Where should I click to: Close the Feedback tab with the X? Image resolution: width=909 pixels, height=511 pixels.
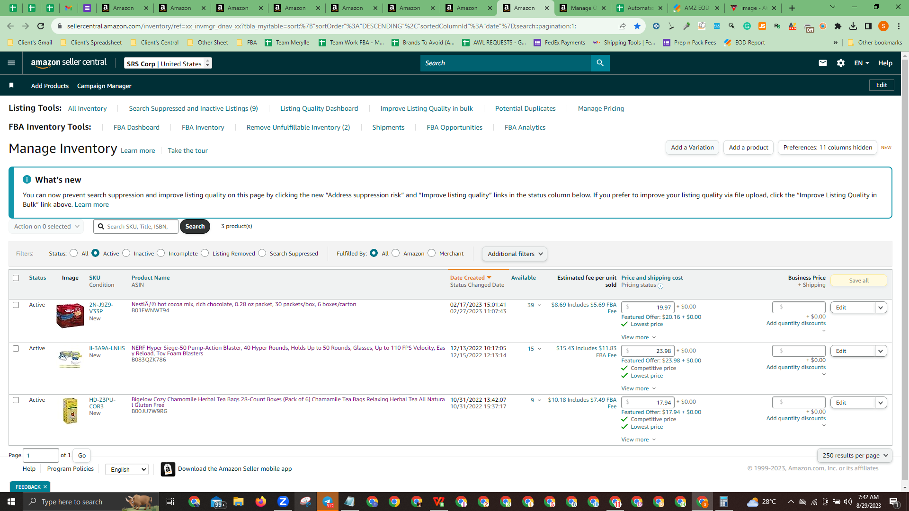pyautogui.click(x=45, y=487)
